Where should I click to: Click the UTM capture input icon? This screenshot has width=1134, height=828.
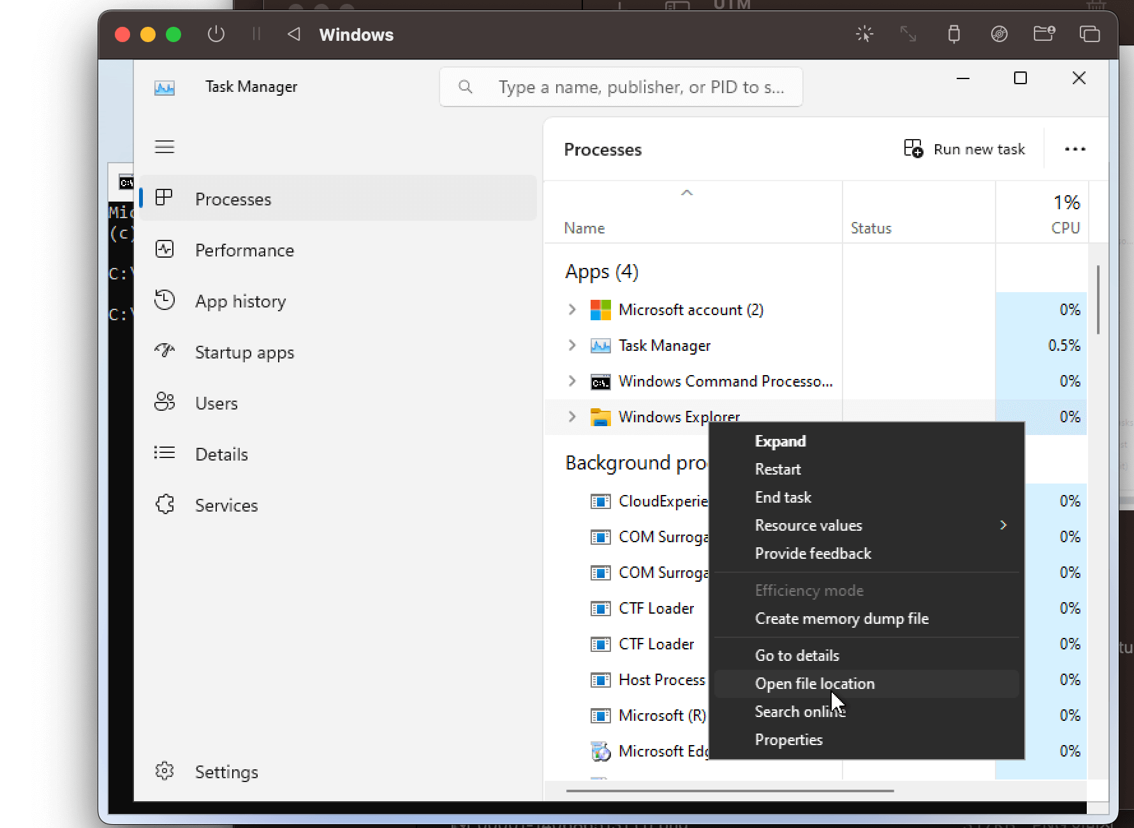(x=864, y=34)
